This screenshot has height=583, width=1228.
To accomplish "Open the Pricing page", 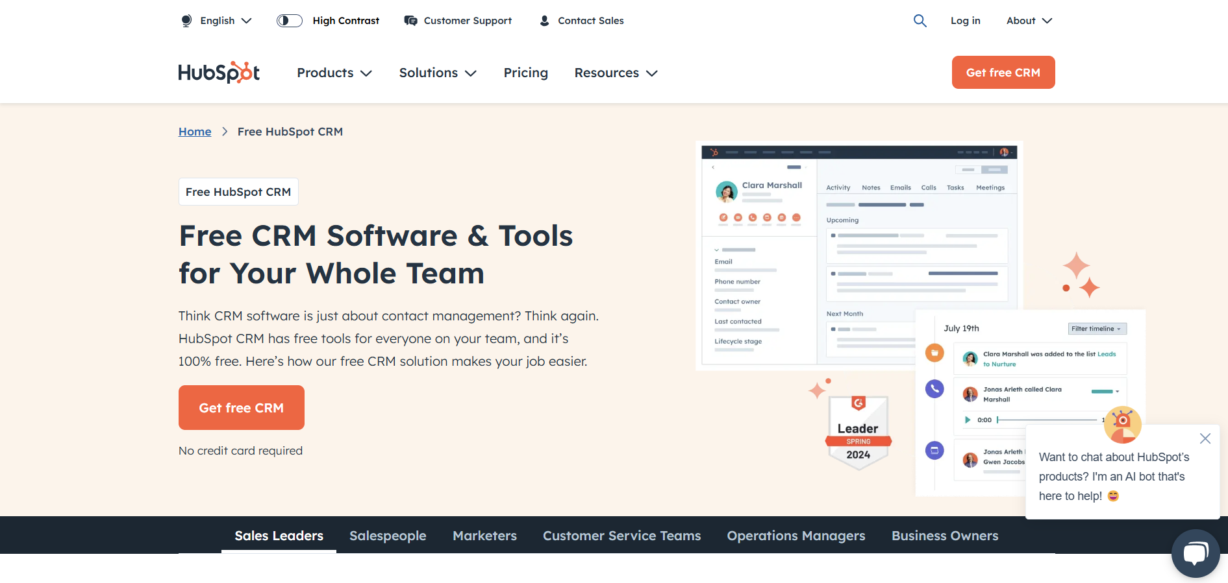I will (x=526, y=73).
